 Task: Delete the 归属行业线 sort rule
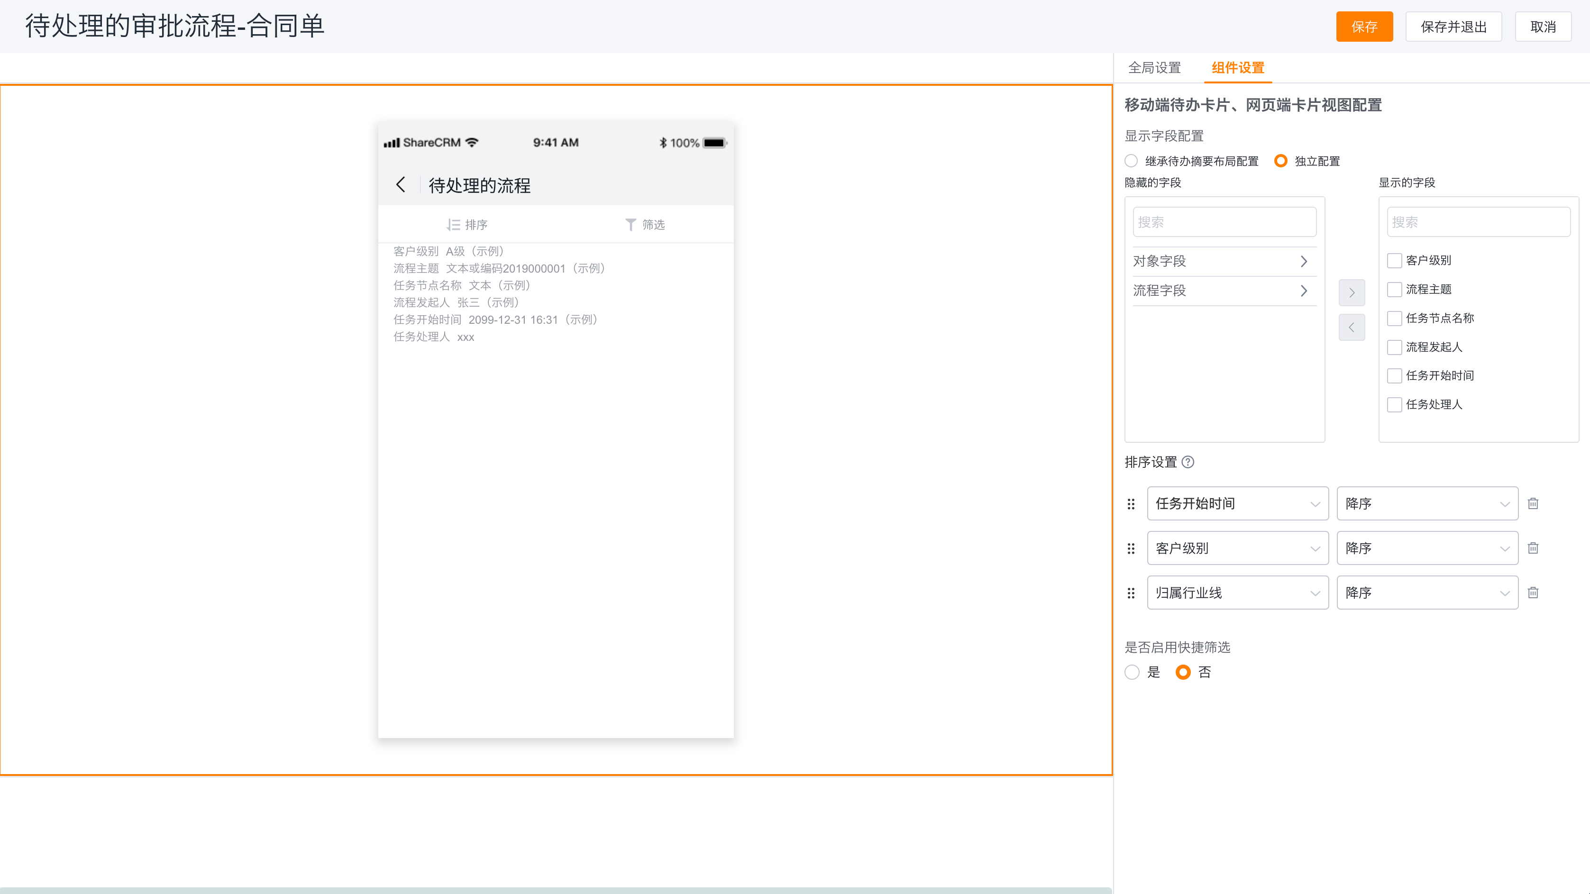pos(1533,593)
